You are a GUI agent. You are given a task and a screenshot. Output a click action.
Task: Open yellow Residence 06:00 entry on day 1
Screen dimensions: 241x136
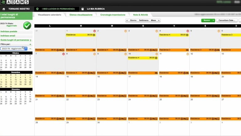click(81, 35)
